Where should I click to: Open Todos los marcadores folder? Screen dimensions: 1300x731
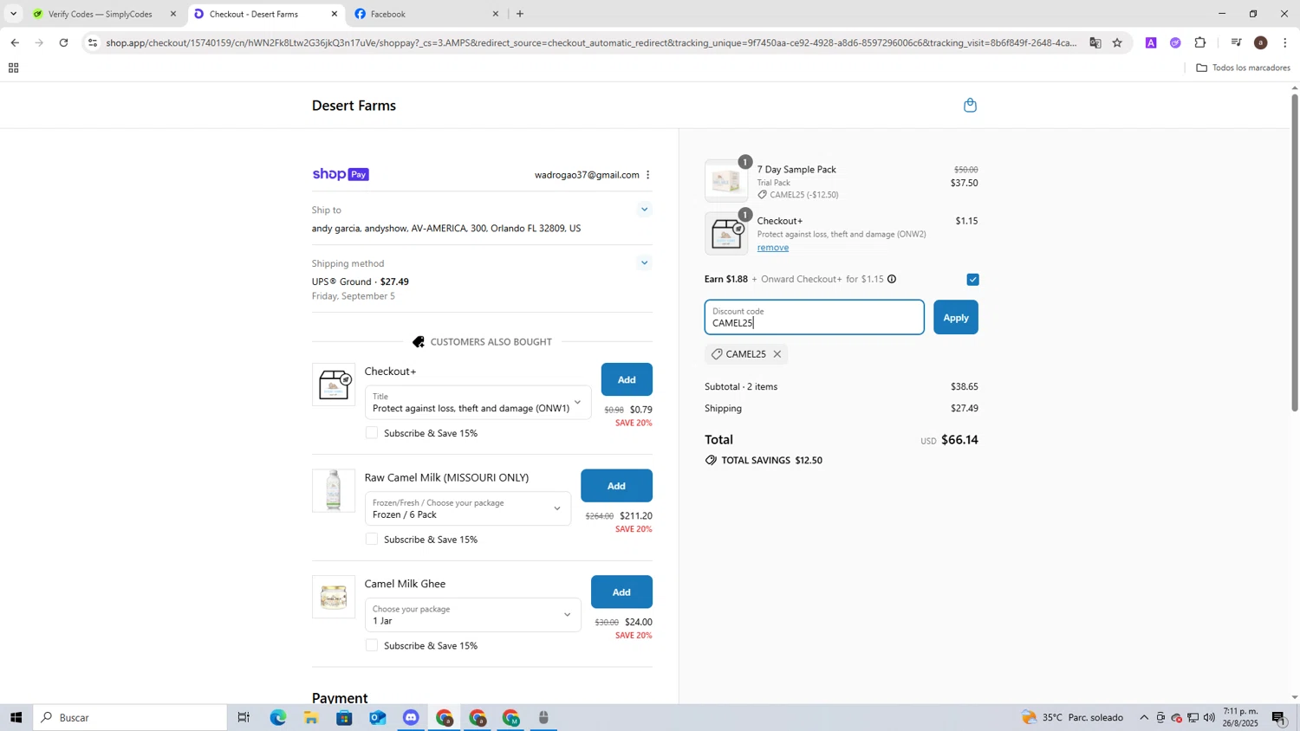coord(1243,68)
